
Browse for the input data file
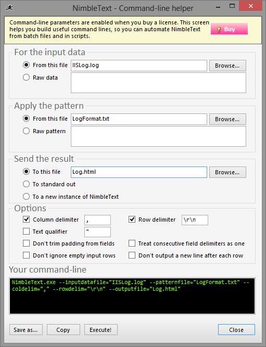click(x=227, y=66)
